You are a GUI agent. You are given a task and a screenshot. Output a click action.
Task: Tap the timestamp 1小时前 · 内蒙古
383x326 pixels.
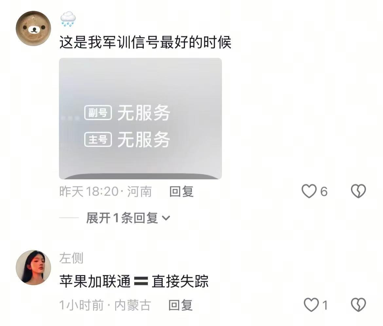click(105, 305)
